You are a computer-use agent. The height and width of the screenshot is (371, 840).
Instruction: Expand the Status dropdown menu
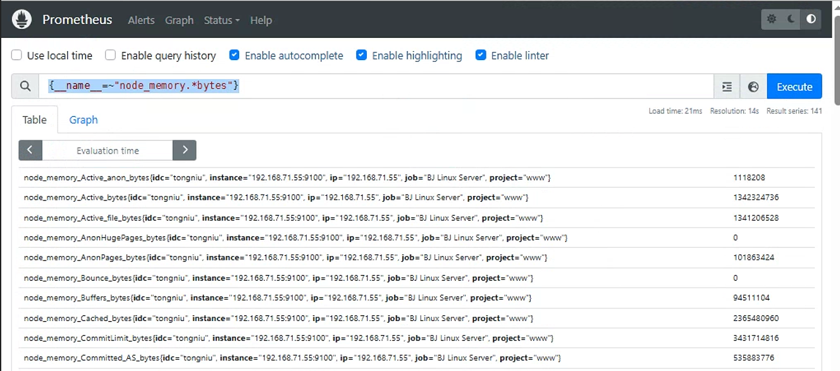click(x=221, y=20)
